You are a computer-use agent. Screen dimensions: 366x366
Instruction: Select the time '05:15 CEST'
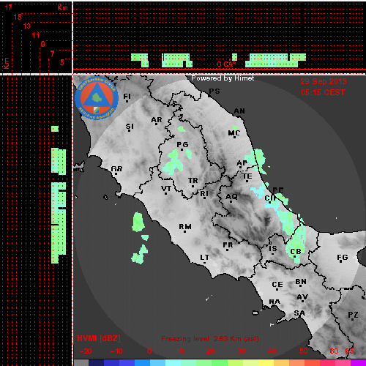(x=323, y=92)
